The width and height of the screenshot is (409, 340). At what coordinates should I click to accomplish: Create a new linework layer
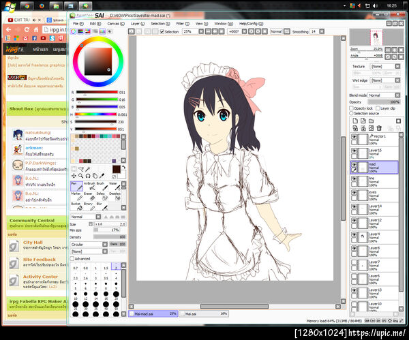363,121
